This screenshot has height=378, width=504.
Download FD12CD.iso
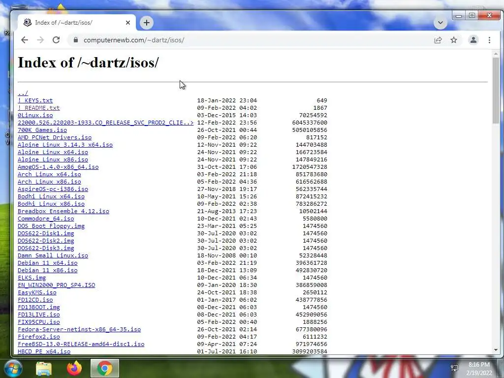(x=35, y=300)
